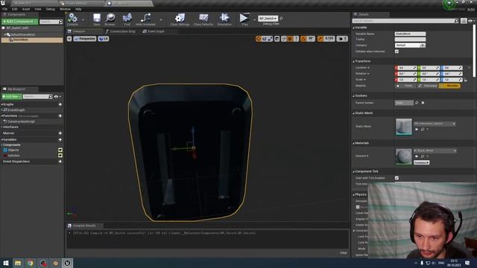Open the File menu

(5, 9)
